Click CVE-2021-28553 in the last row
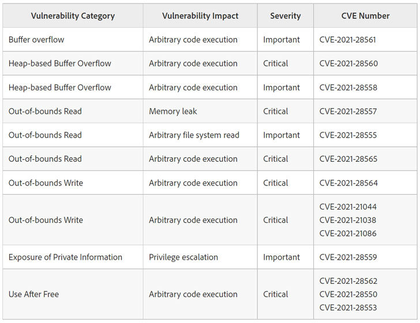Viewport: 420px width, 323px height. click(x=348, y=307)
